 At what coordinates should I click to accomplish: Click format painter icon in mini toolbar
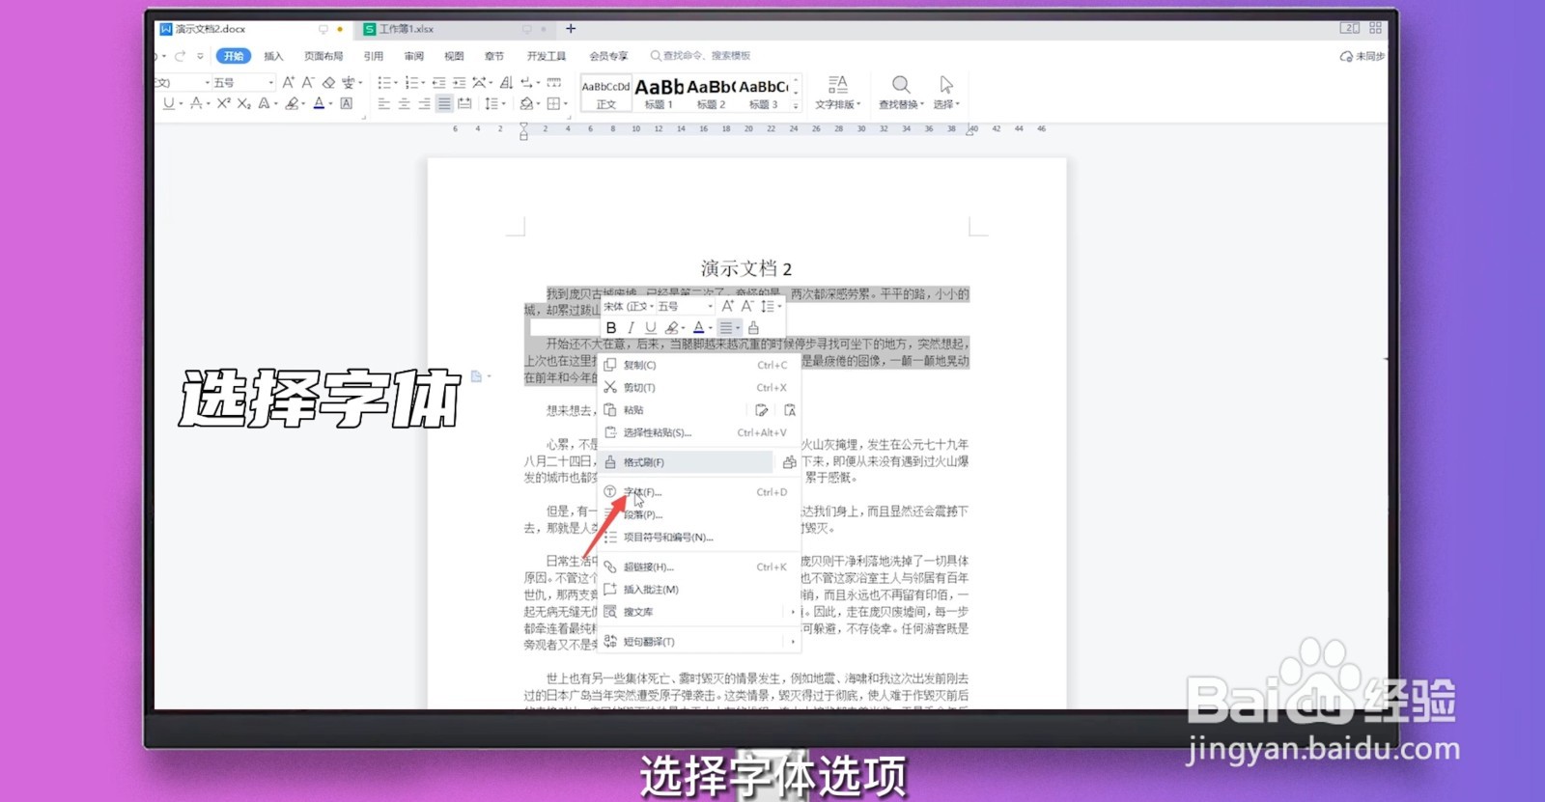pyautogui.click(x=753, y=328)
